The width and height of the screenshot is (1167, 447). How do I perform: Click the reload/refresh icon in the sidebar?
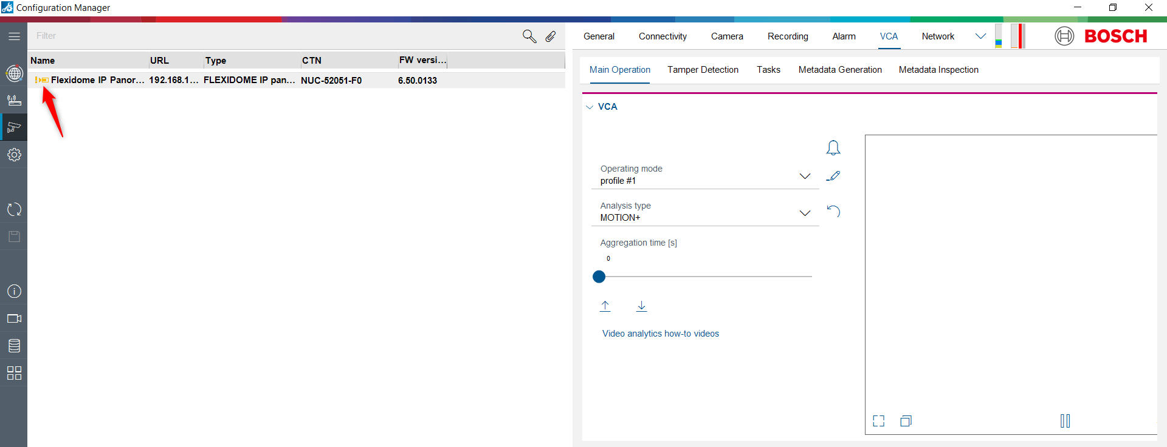[x=14, y=210]
